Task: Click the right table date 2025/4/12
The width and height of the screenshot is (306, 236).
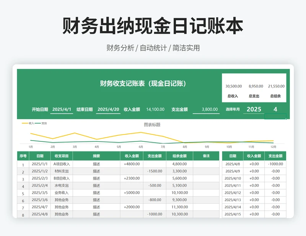Action: coord(233,193)
